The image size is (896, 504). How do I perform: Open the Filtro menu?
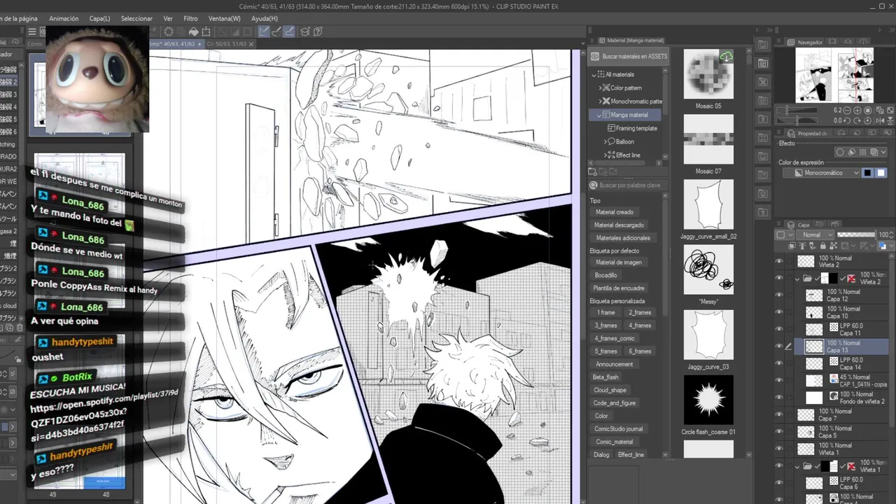190,18
